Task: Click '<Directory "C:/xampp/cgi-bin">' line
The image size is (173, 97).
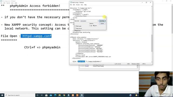Action: (81, 8)
